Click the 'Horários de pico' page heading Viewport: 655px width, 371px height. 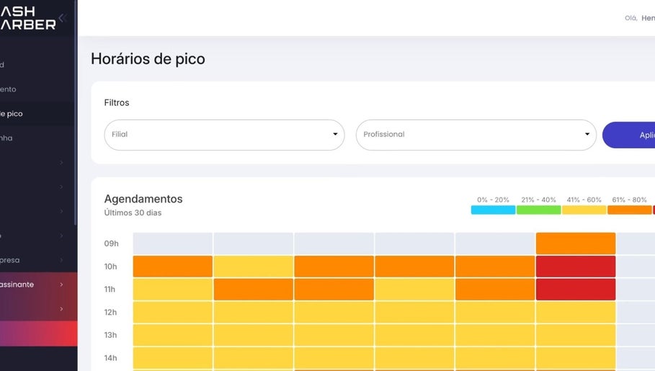[x=148, y=59]
